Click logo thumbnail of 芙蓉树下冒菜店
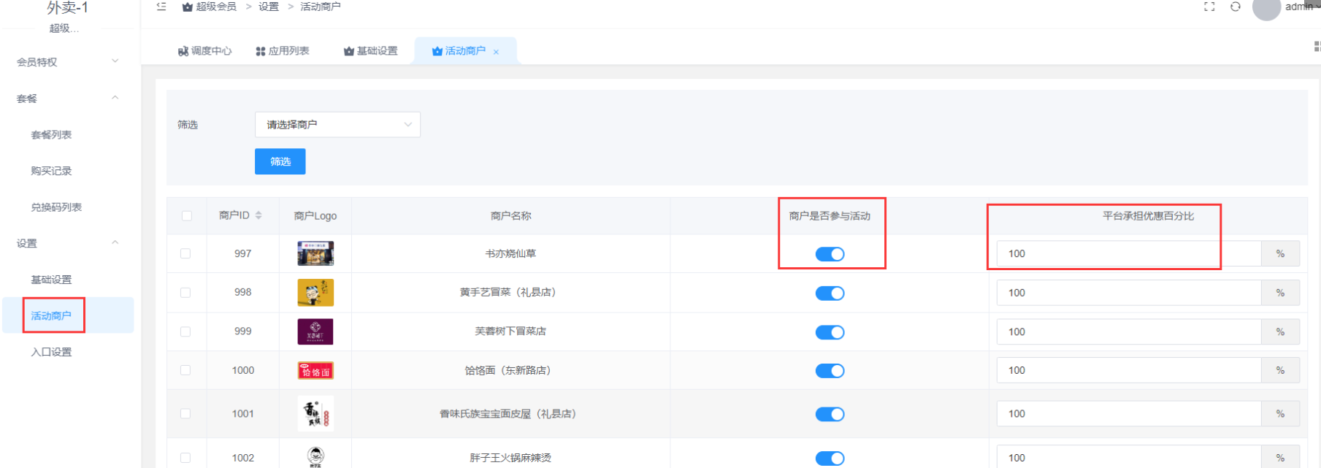The height and width of the screenshot is (468, 1321). [315, 331]
